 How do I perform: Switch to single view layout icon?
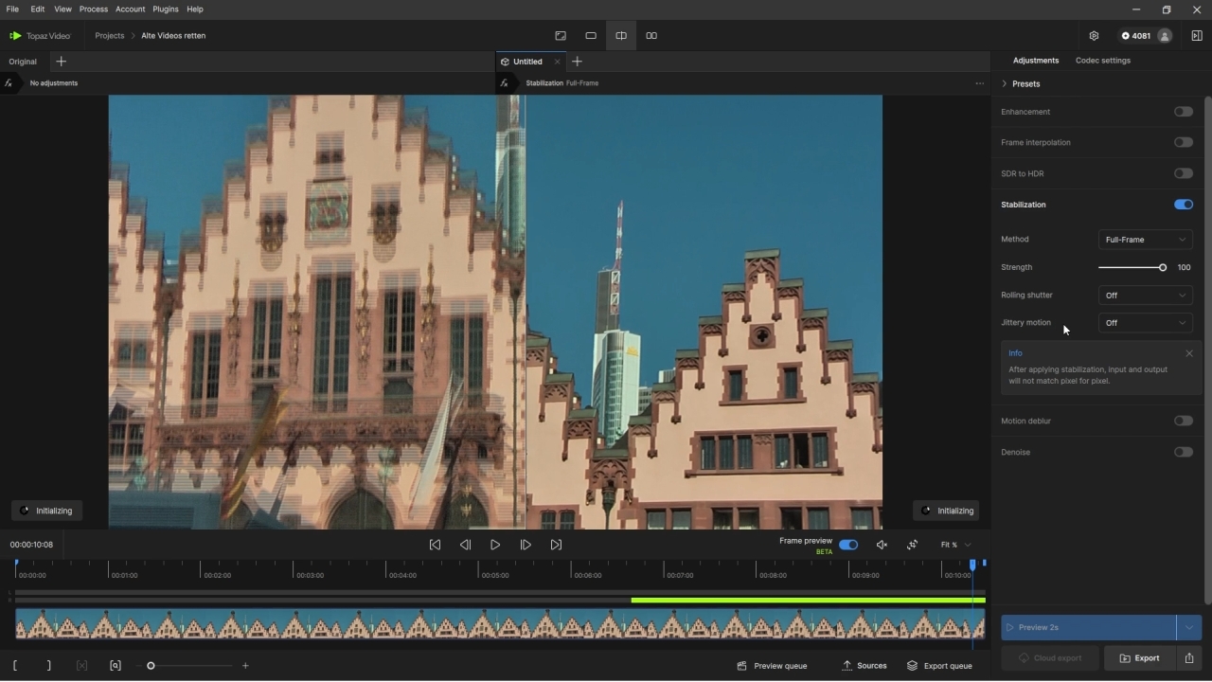tap(591, 36)
